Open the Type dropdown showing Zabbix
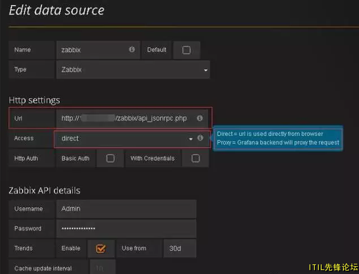 tap(133, 70)
